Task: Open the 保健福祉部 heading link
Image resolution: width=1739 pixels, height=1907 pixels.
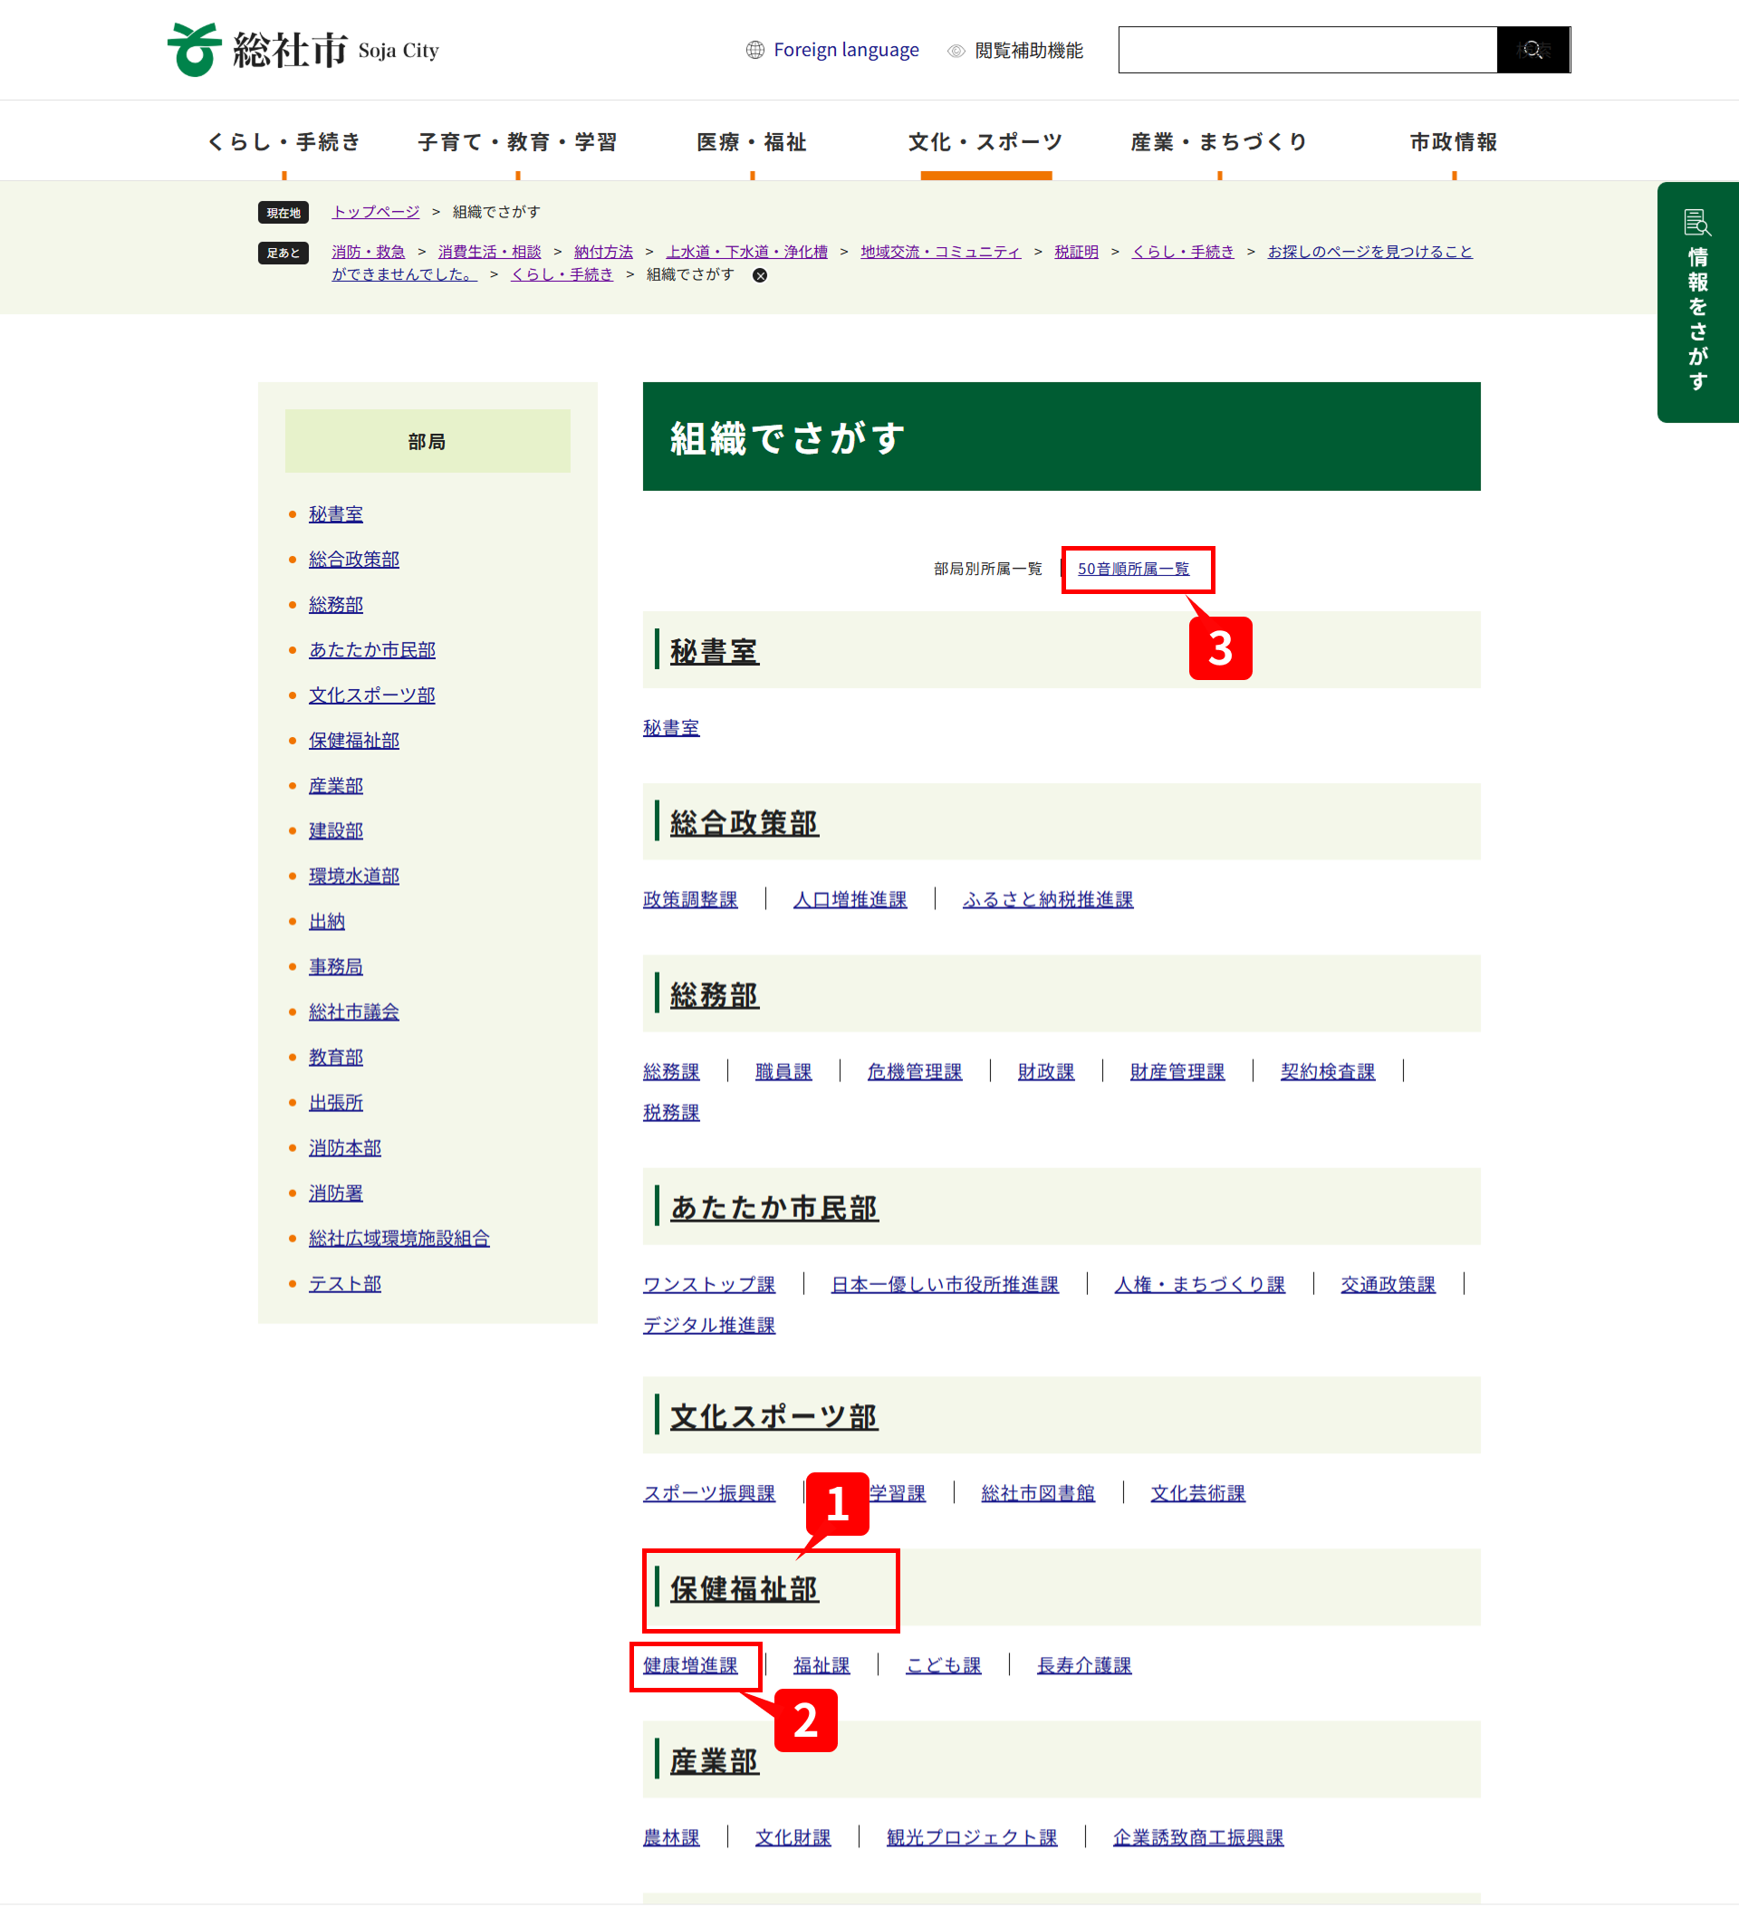Action: click(x=744, y=1589)
